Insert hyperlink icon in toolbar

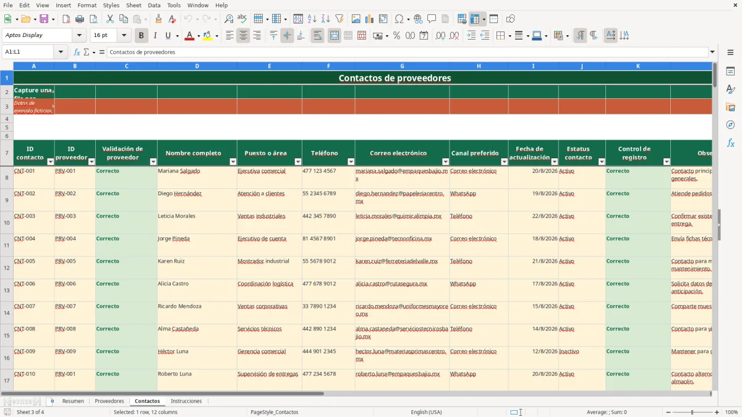[418, 19]
